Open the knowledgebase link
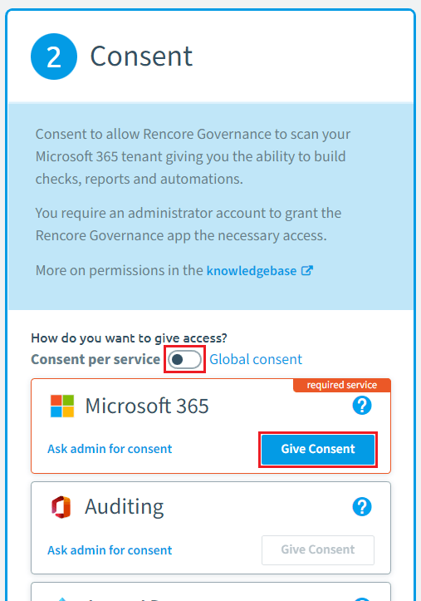 pos(252,271)
